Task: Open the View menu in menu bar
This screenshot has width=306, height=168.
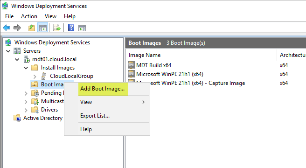Action: pos(50,16)
